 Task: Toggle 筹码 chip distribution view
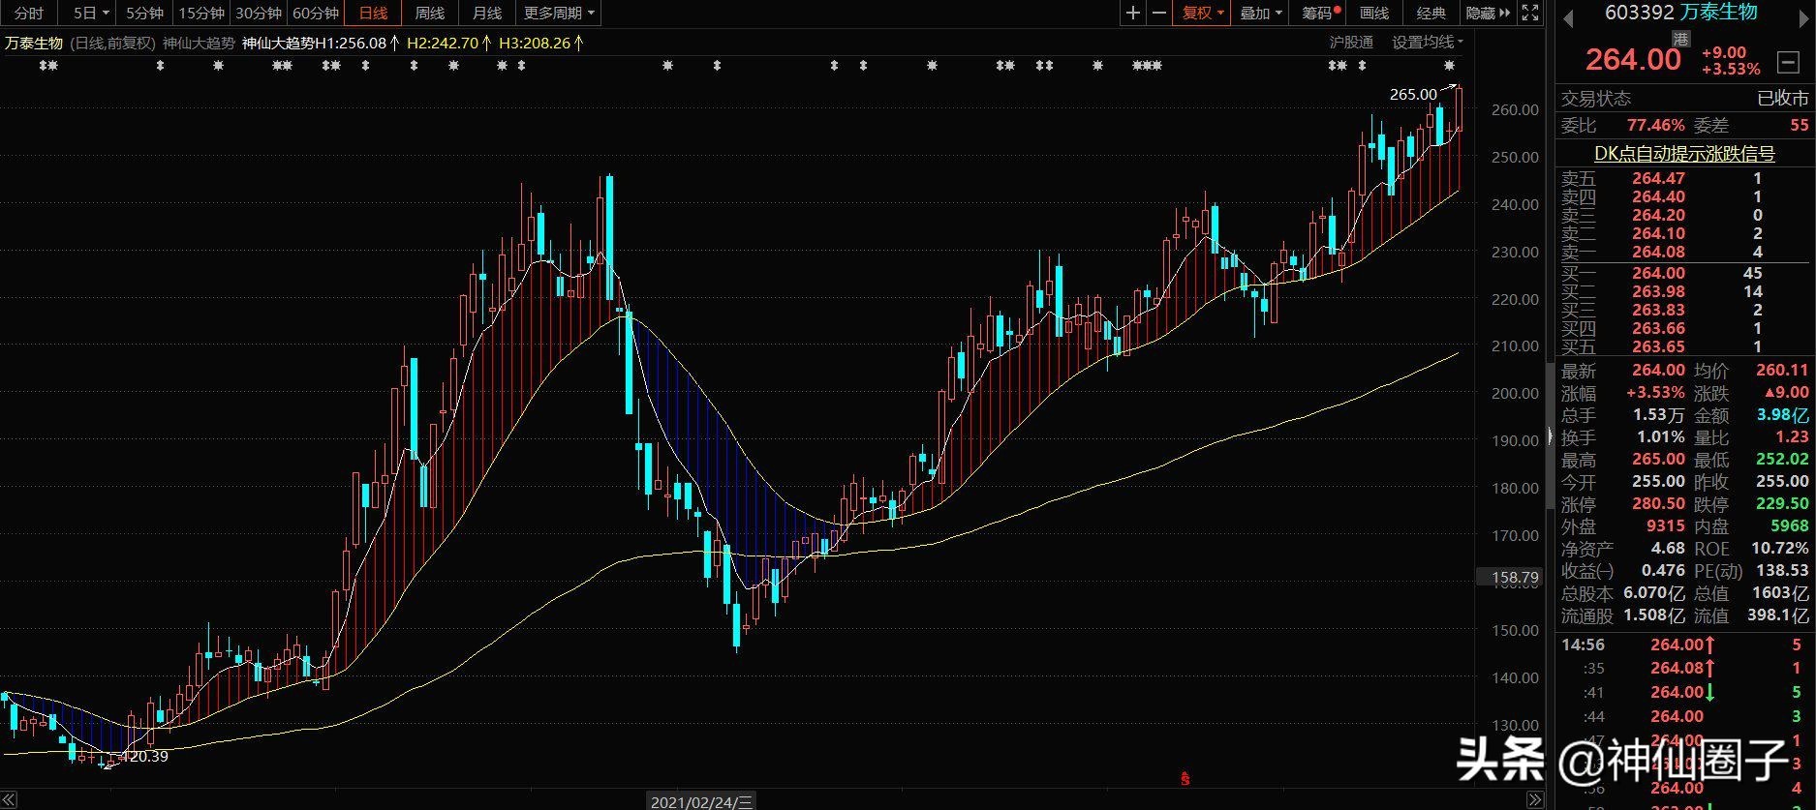[1321, 13]
